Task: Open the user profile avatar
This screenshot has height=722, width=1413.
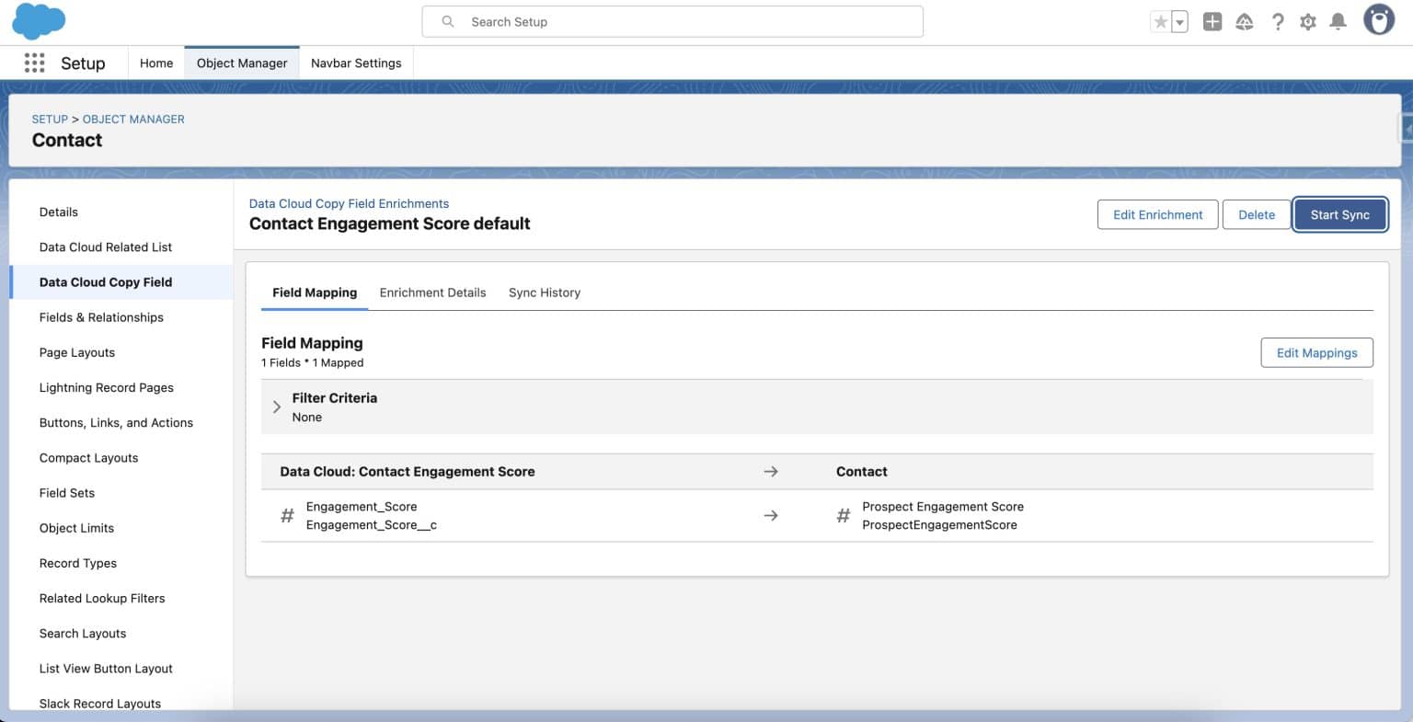Action: point(1379,19)
